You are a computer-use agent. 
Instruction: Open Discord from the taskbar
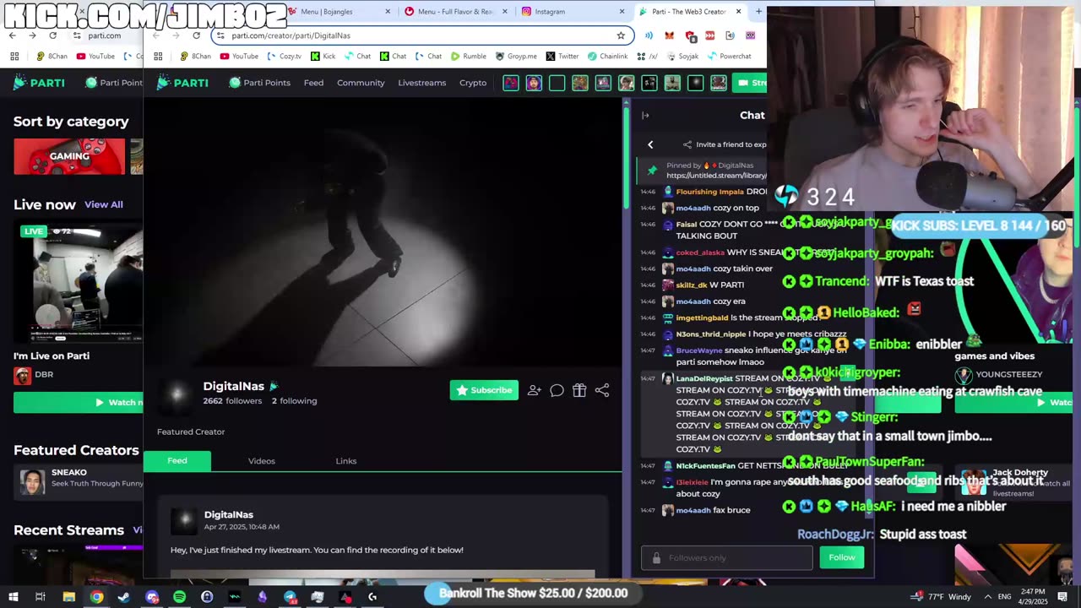coord(152,597)
